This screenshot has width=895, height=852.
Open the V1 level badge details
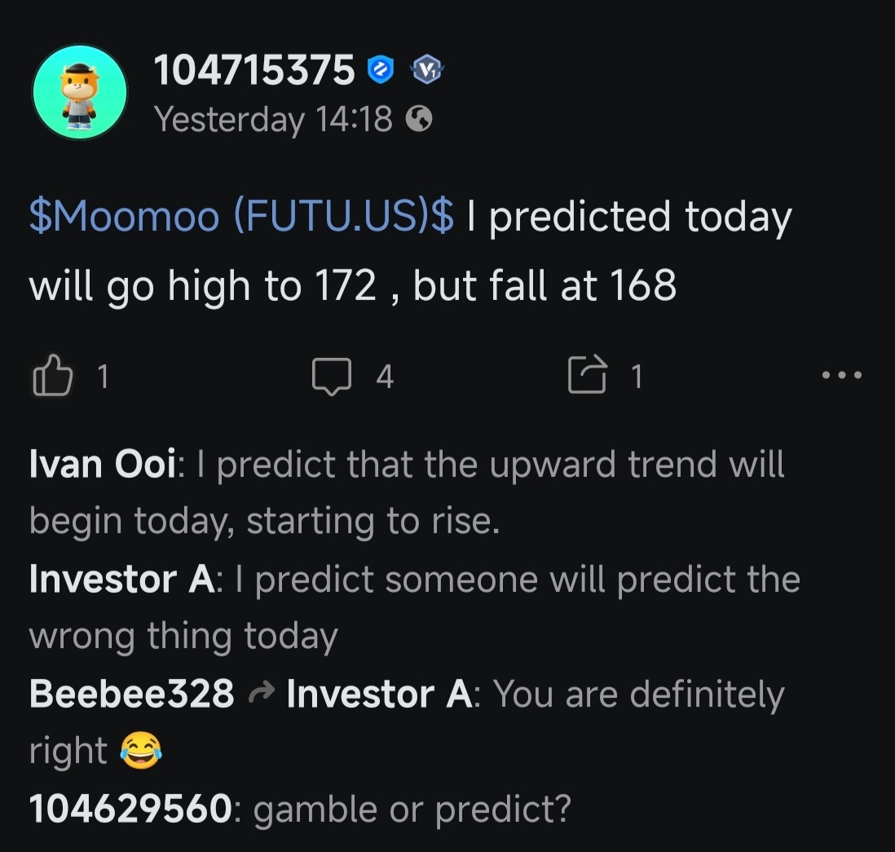427,70
